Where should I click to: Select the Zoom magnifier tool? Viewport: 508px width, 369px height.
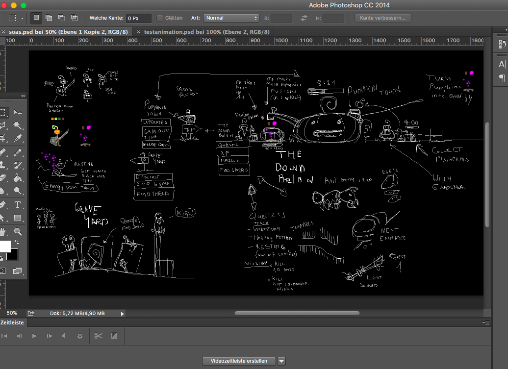18,231
